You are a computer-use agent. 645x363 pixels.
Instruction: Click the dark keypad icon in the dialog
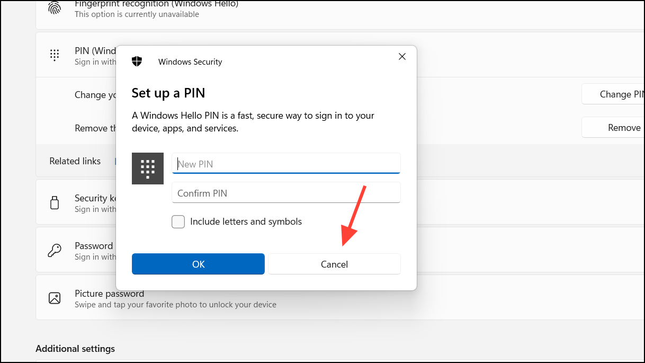click(148, 169)
